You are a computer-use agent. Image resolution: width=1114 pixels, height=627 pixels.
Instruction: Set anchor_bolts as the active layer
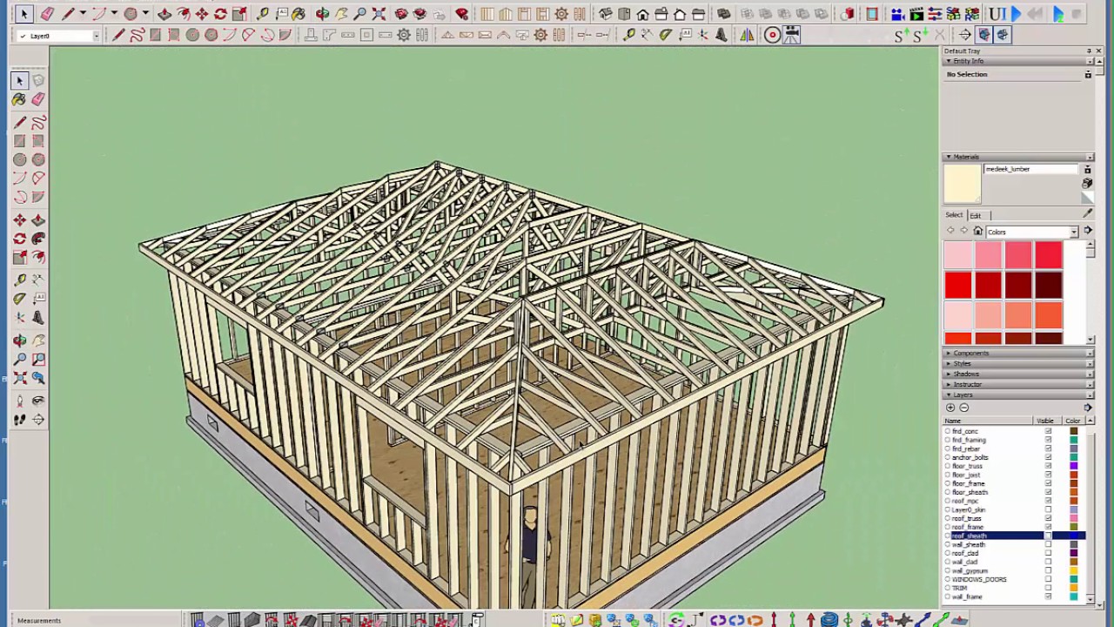(948, 457)
